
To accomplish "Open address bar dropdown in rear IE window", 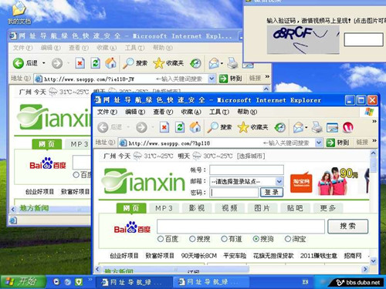I will [212, 79].
